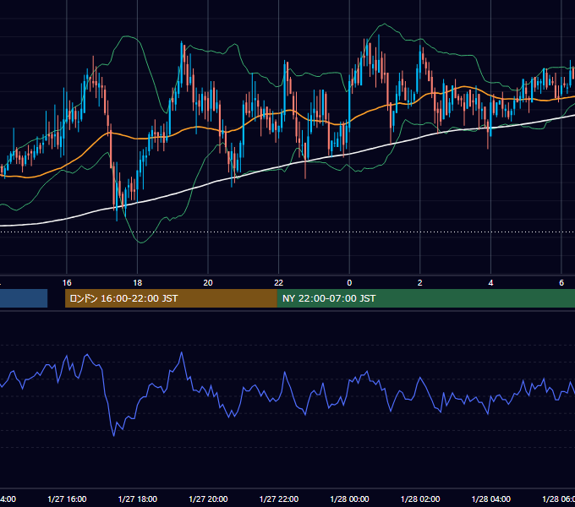The width and height of the screenshot is (575, 507).
Task: Click the 1/27 18:00 time label
Action: click(x=138, y=499)
